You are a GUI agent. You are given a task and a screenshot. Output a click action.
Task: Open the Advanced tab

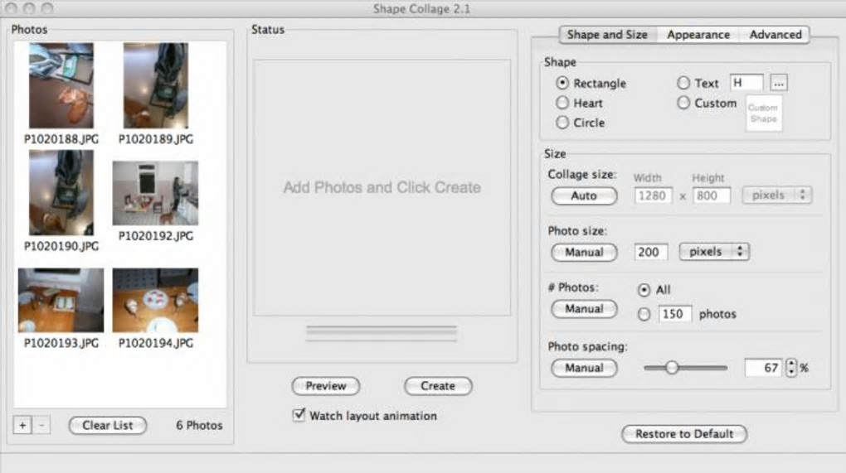click(775, 35)
